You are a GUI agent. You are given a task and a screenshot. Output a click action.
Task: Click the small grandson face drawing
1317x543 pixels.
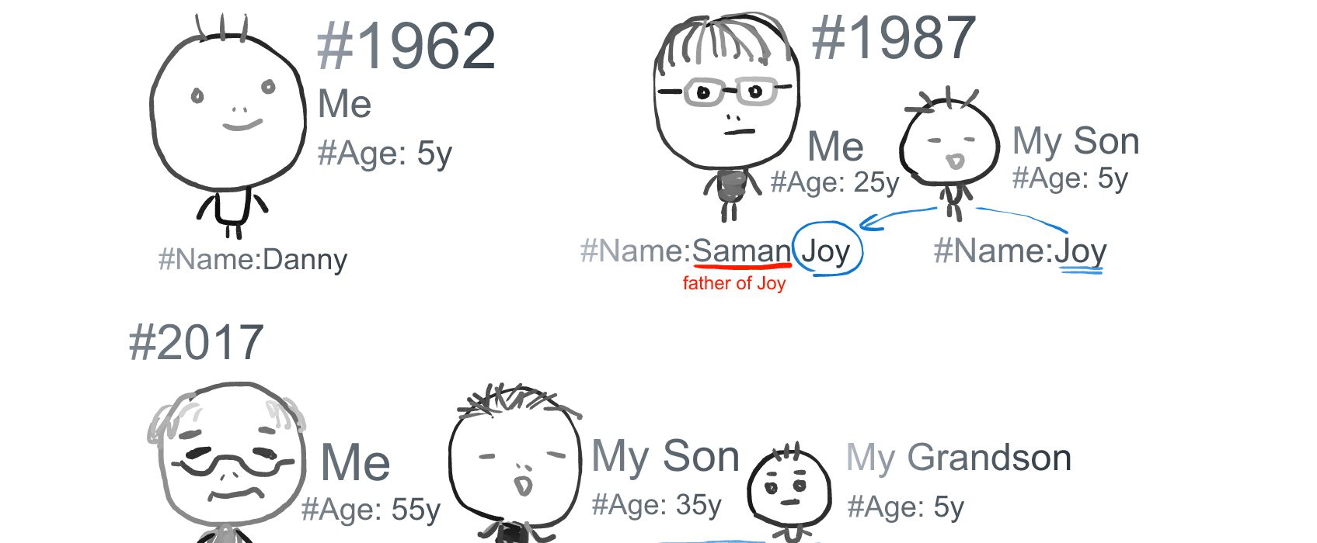click(789, 489)
